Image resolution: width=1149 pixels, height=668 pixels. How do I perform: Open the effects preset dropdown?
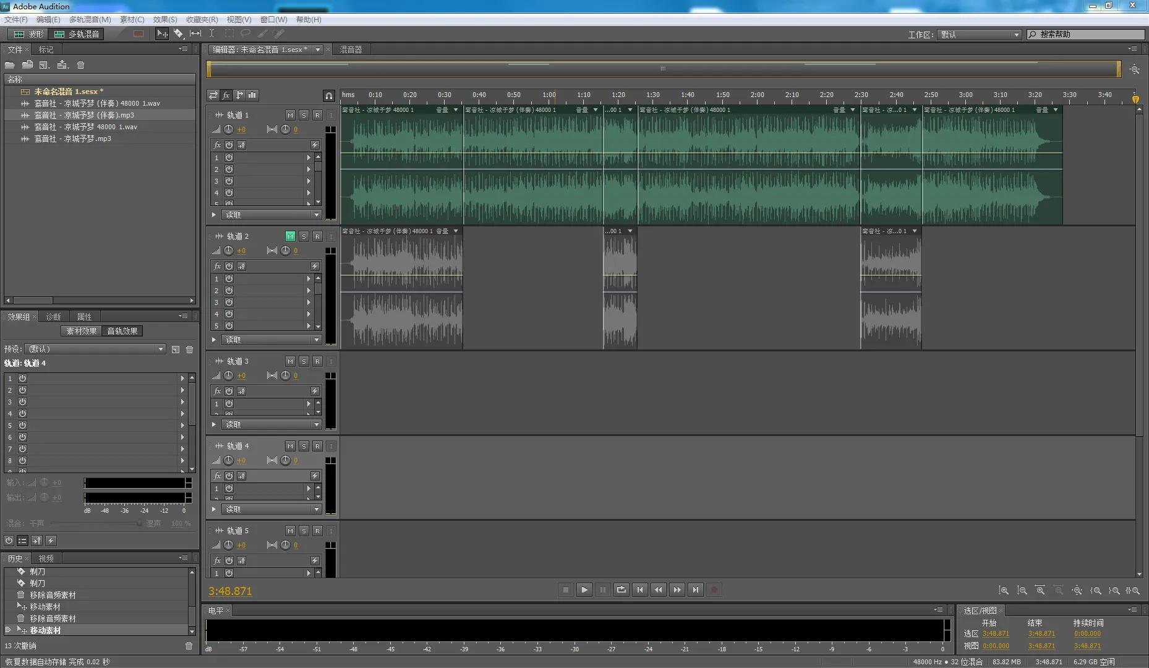tap(95, 349)
